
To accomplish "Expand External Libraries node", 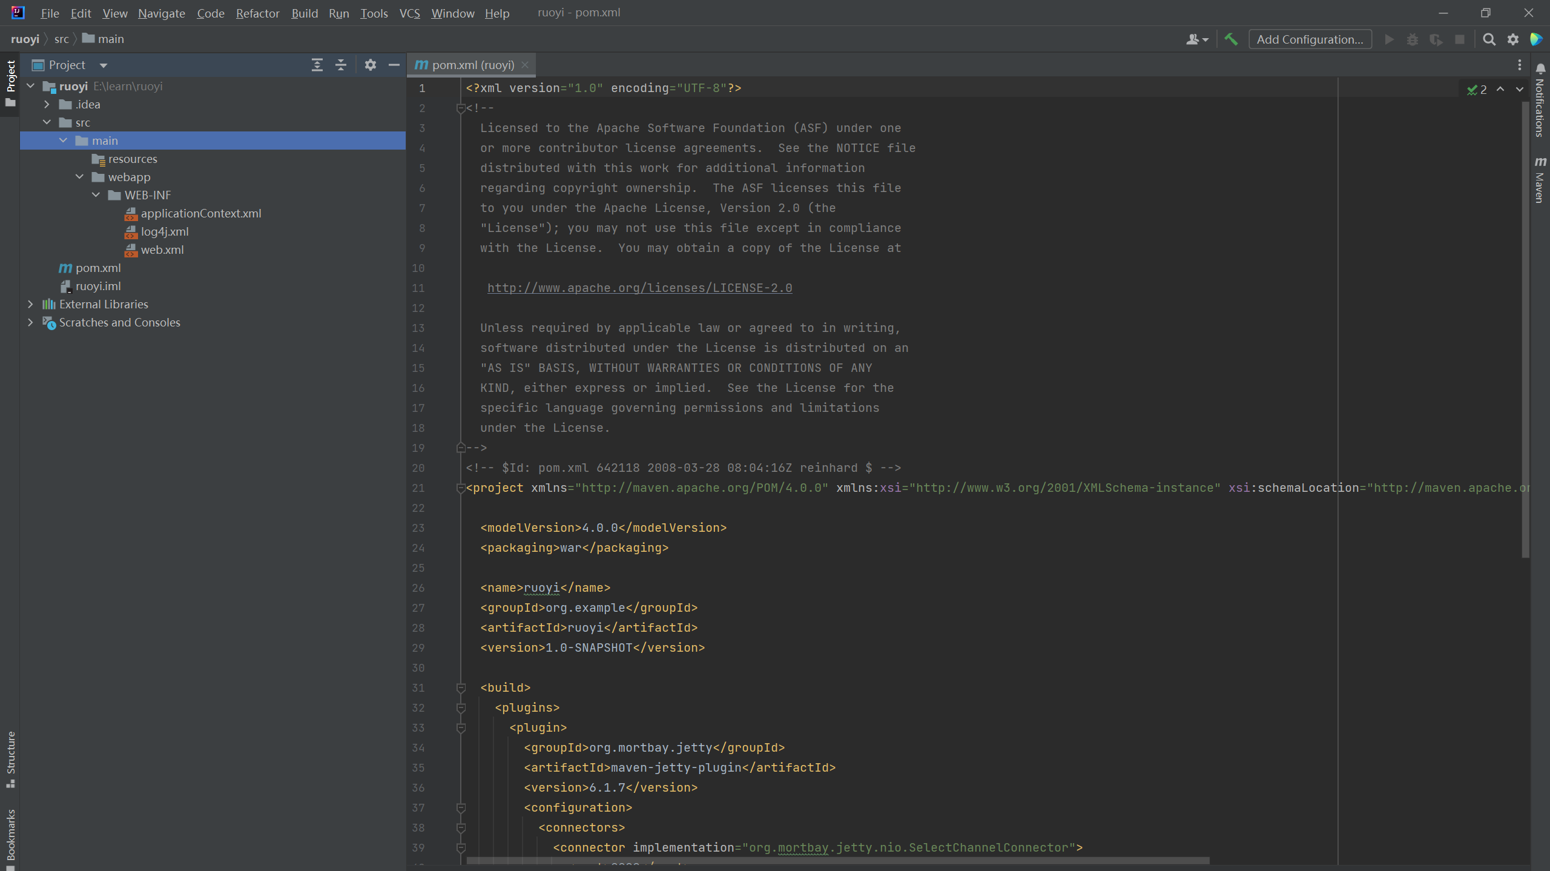I will (30, 304).
